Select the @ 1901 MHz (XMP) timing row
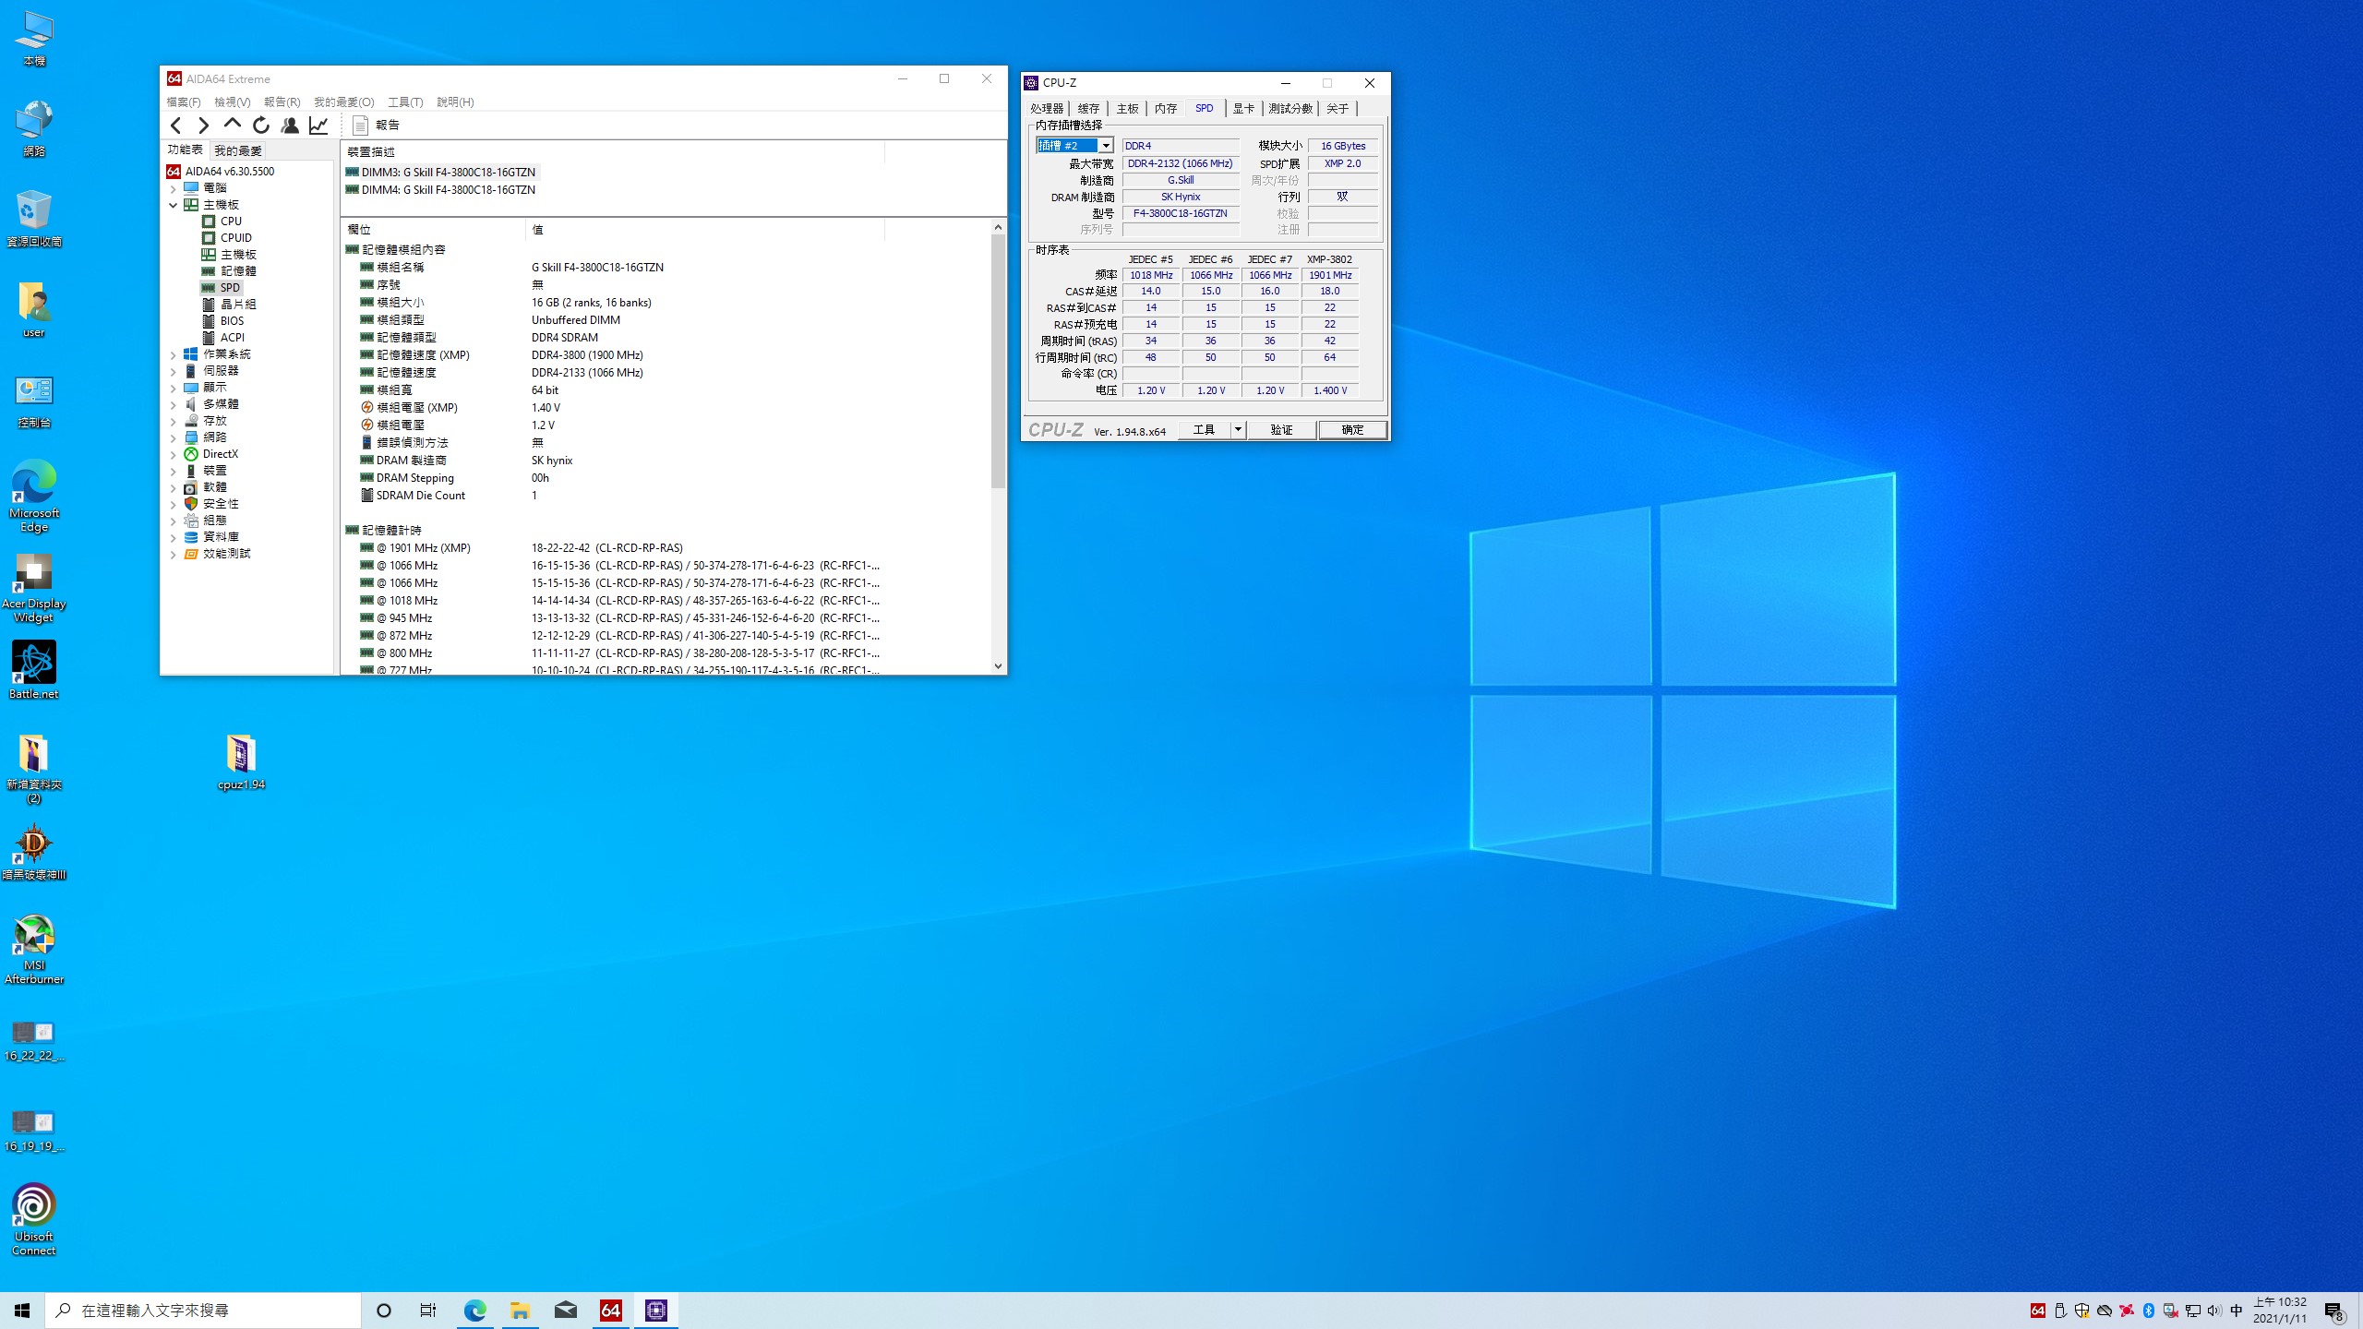This screenshot has width=2363, height=1329. pyautogui.click(x=611, y=548)
